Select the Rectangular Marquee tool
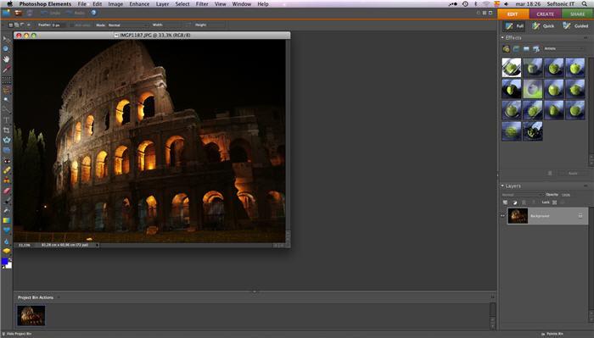The height and width of the screenshot is (338, 594). (7, 80)
